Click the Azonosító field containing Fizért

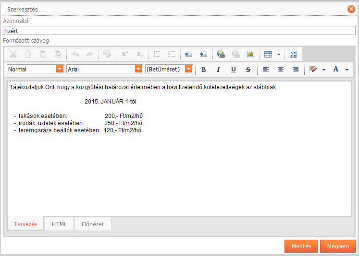(179, 31)
